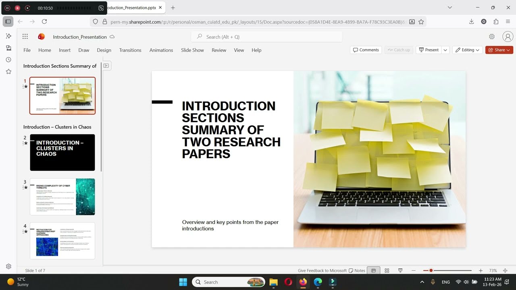
Task: Show hidden system tray icons
Action: [422, 282]
